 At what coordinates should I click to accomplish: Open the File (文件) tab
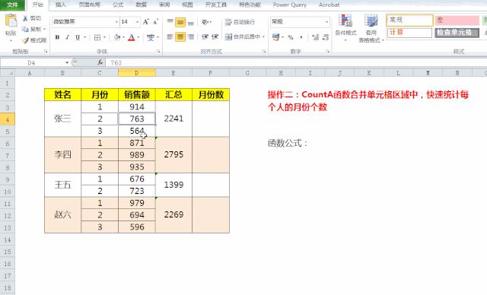(x=12, y=5)
